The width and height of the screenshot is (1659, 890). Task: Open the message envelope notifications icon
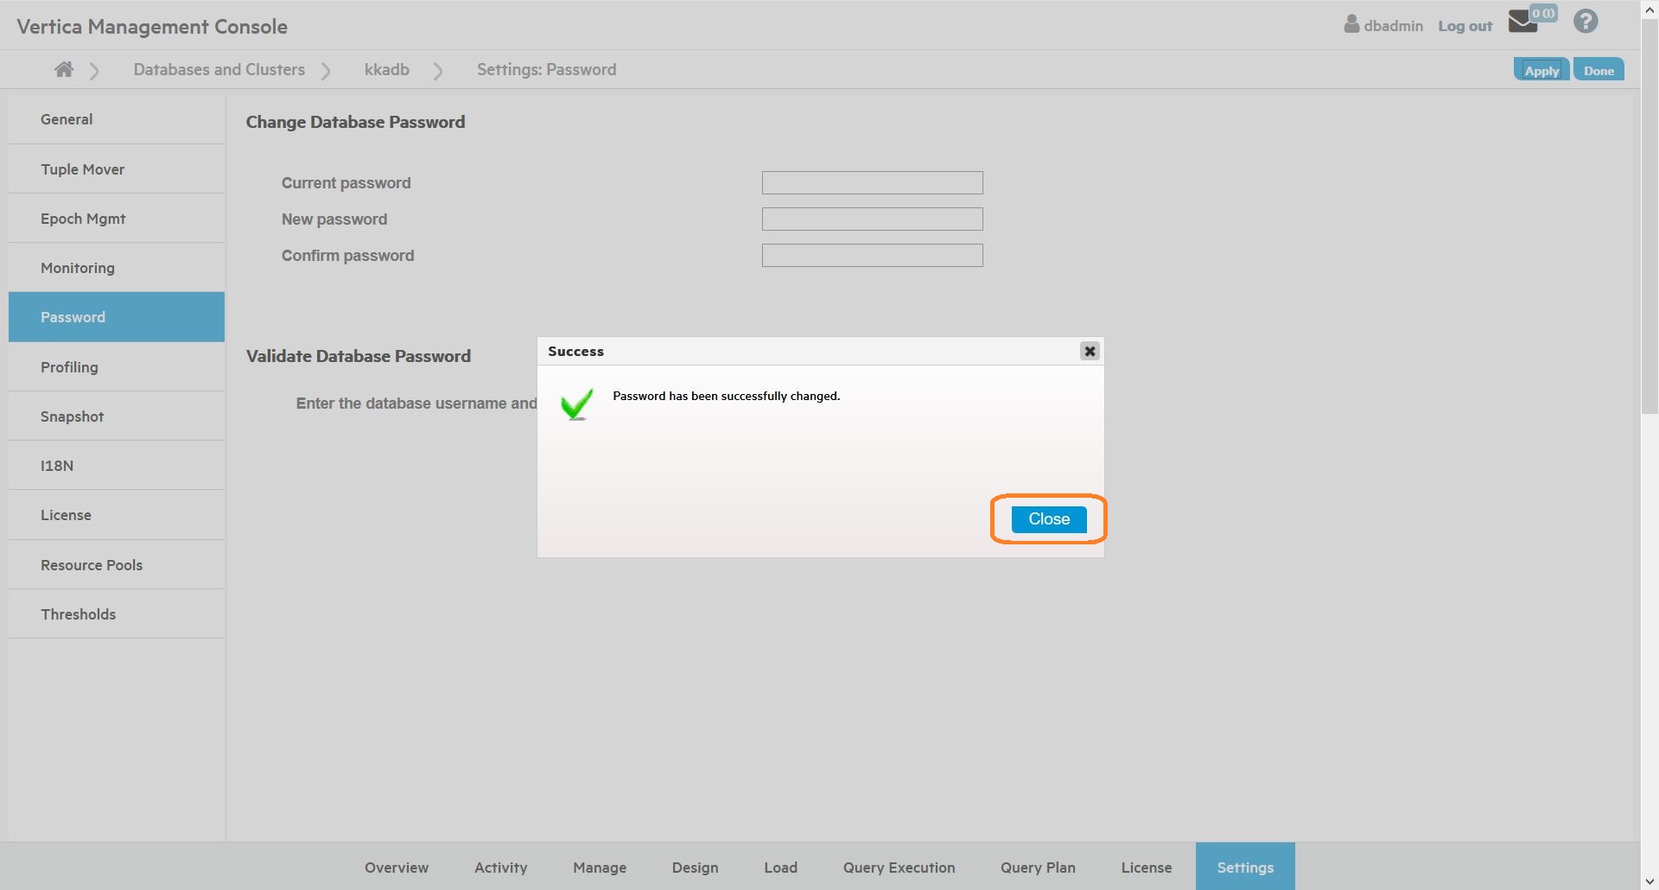point(1522,22)
